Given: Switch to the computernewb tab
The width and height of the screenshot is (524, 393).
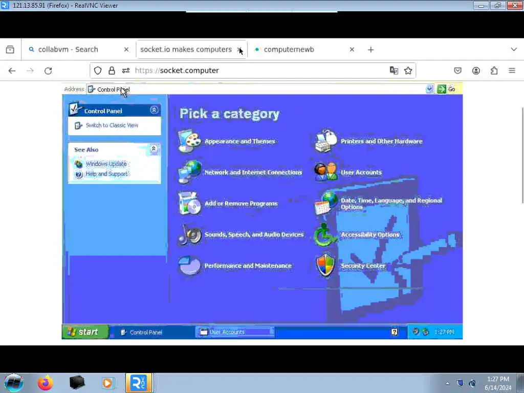Looking at the screenshot, I should 303,50.
